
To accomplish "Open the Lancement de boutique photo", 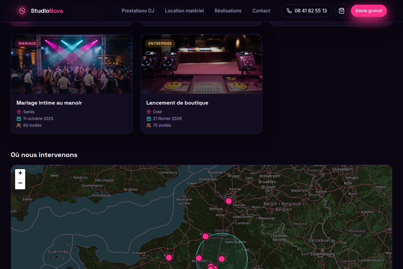I will click(201, 64).
